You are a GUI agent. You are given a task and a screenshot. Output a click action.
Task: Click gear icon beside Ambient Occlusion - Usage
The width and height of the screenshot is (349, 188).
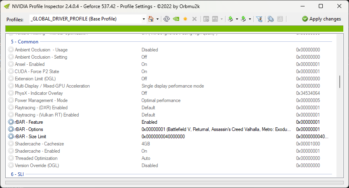11,50
